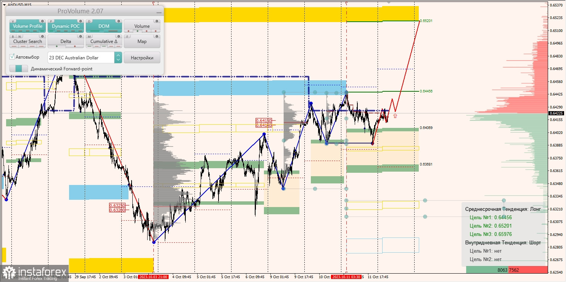
Task: Open Cluster Search gear settings
Action: (x=42, y=37)
